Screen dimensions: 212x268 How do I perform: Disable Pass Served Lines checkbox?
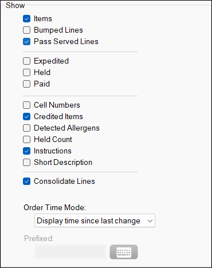(x=26, y=42)
